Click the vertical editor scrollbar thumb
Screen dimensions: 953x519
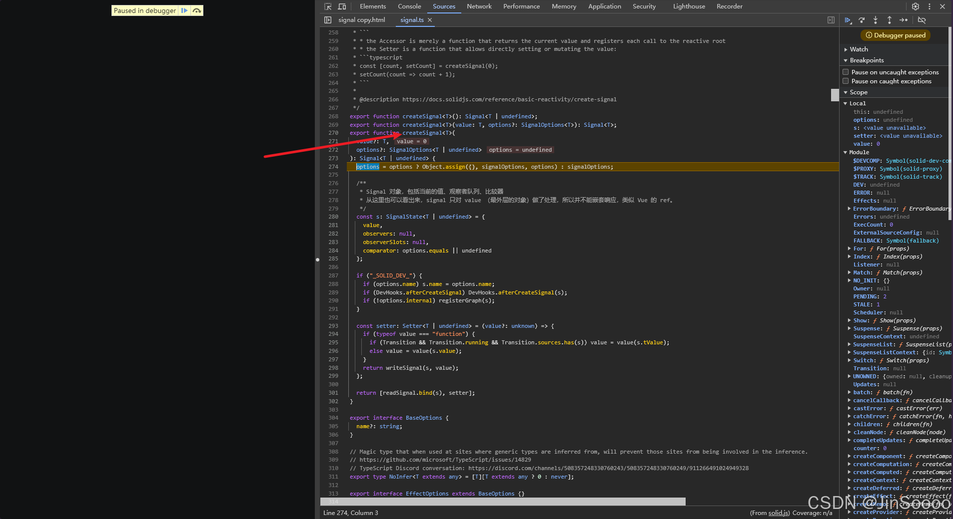pyautogui.click(x=835, y=95)
